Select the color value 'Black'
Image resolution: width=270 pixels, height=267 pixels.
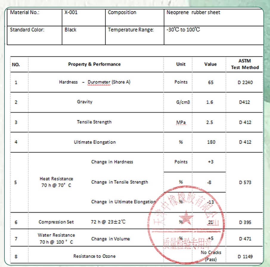(x=70, y=30)
